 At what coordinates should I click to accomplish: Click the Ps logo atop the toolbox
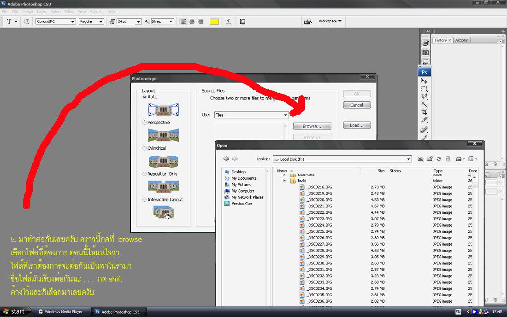pyautogui.click(x=424, y=72)
